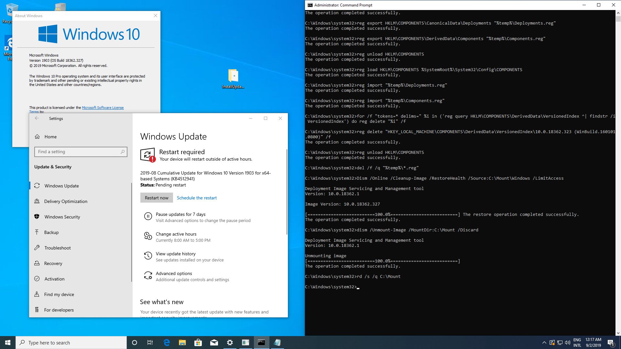Click the Change active hours clock icon
Image resolution: width=621 pixels, height=349 pixels.
tap(148, 236)
